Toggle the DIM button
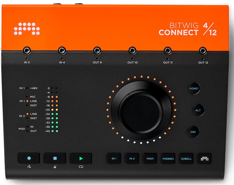Screen dimensions: 234x185 193,132
